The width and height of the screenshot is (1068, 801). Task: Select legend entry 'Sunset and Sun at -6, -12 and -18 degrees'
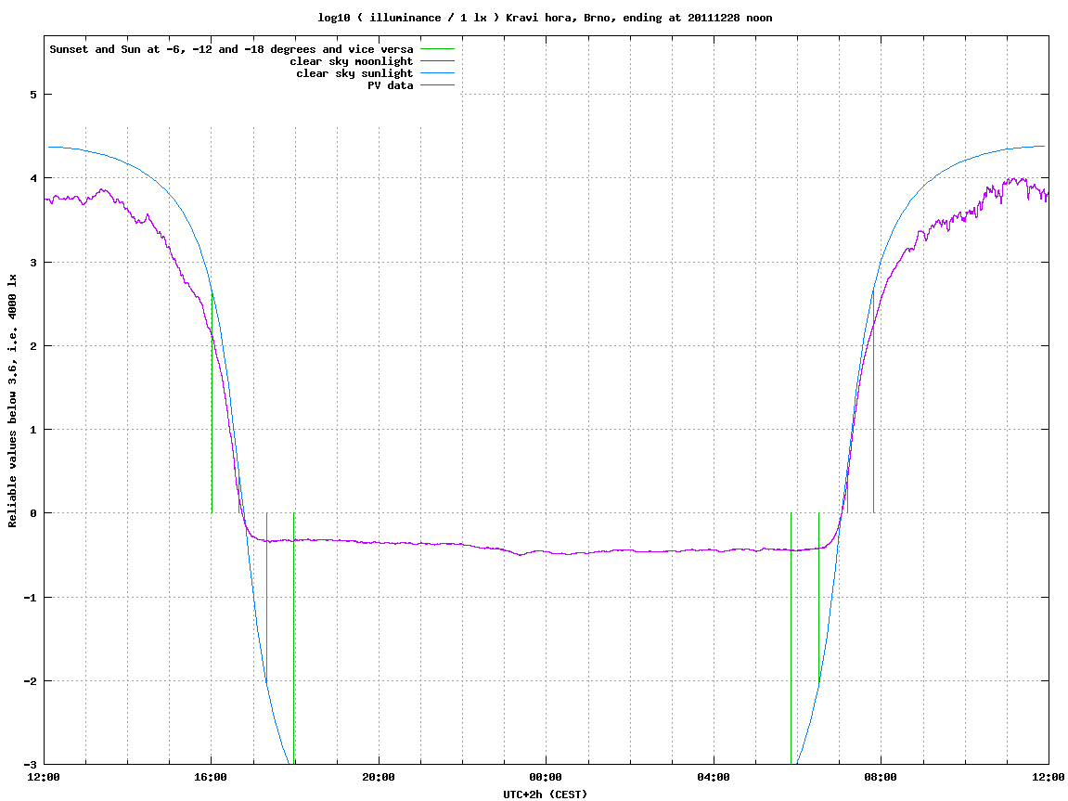(x=231, y=49)
